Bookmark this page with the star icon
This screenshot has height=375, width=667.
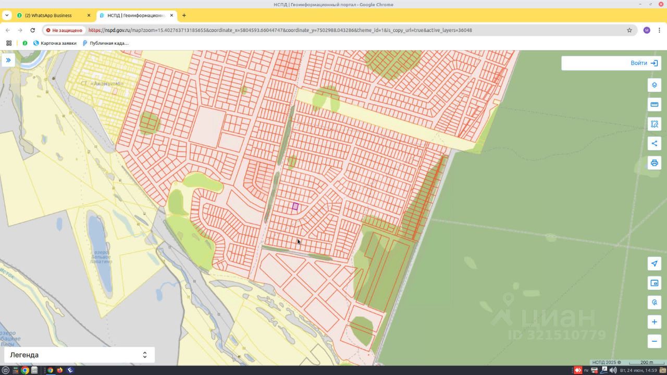pos(629,30)
